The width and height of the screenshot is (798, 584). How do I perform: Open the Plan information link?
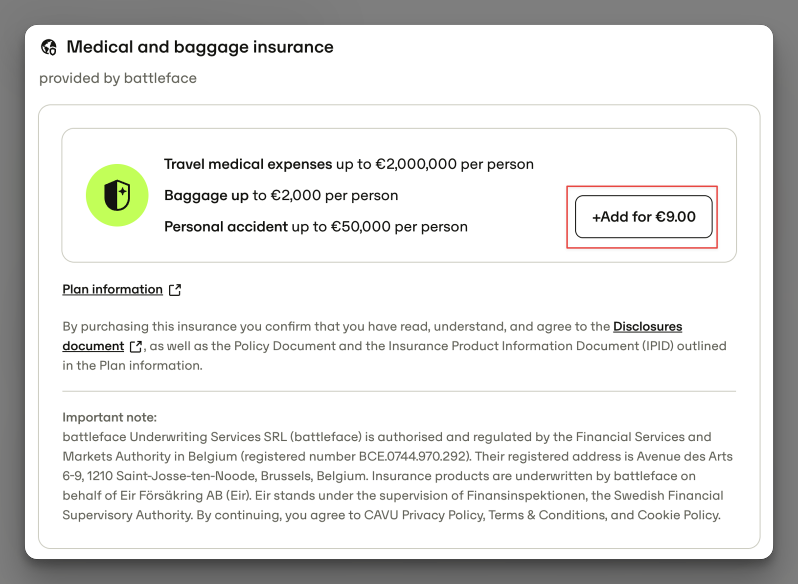113,289
